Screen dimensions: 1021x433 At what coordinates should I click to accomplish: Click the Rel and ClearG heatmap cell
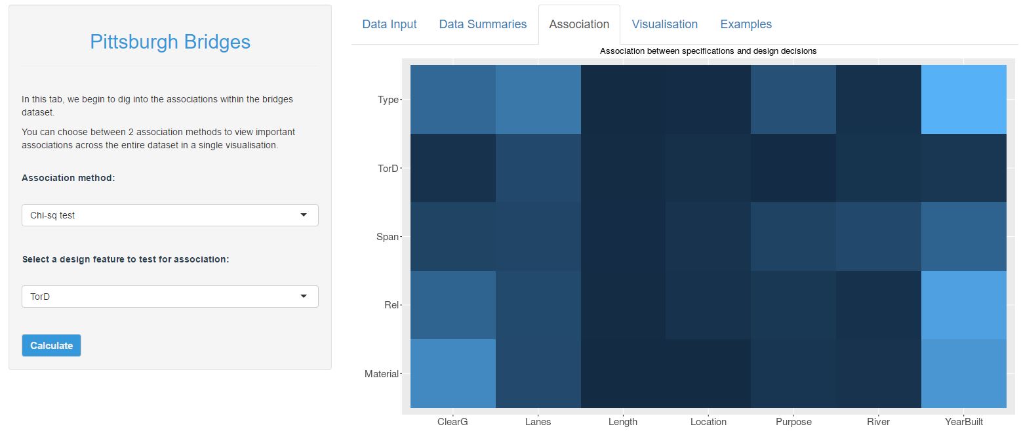coord(452,305)
